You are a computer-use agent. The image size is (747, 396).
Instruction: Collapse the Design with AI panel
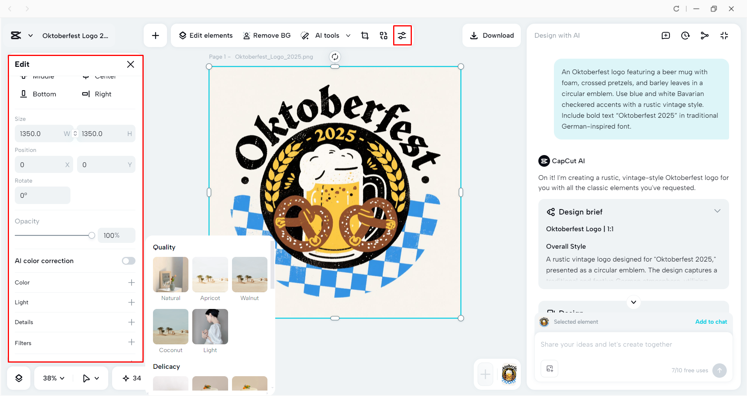click(x=724, y=36)
